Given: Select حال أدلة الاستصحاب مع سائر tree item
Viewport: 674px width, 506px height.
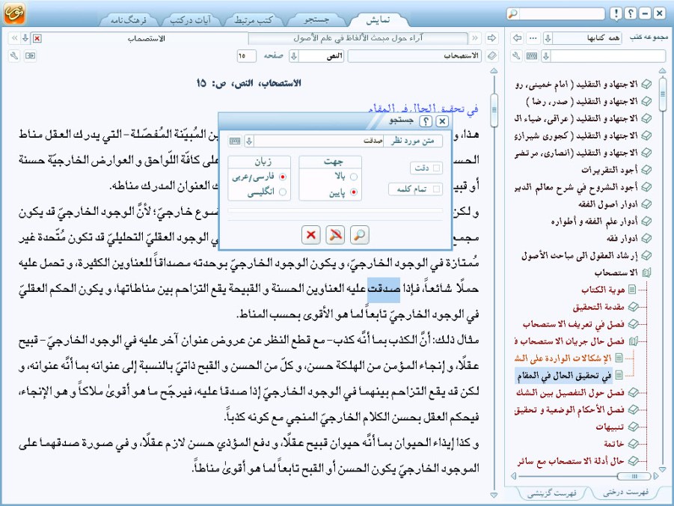Looking at the screenshot, I should (x=571, y=461).
